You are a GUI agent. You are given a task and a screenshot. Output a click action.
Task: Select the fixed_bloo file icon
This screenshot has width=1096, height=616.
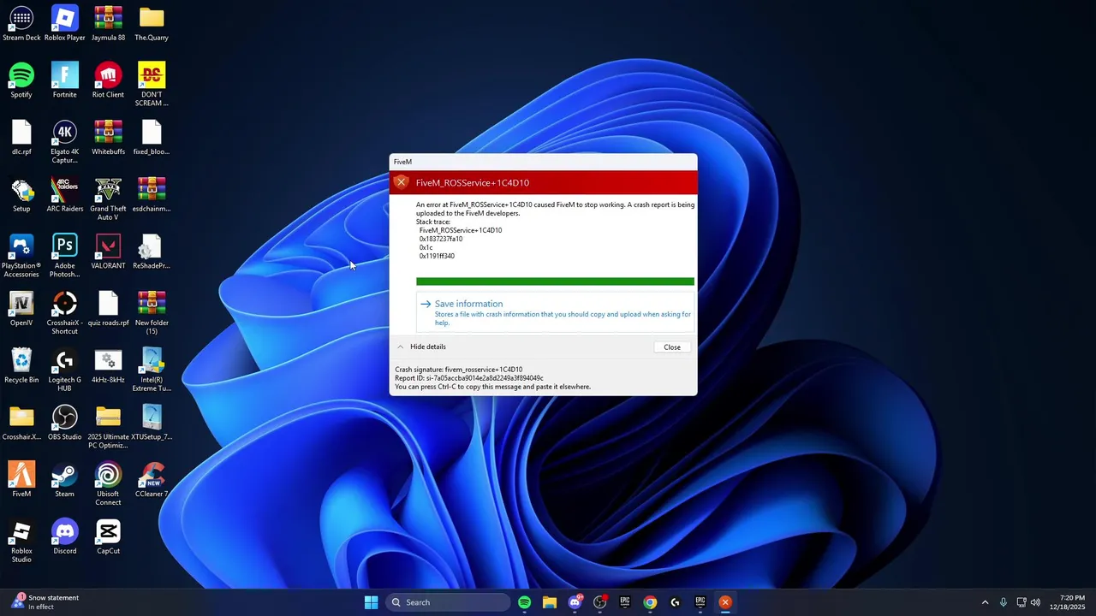click(152, 138)
